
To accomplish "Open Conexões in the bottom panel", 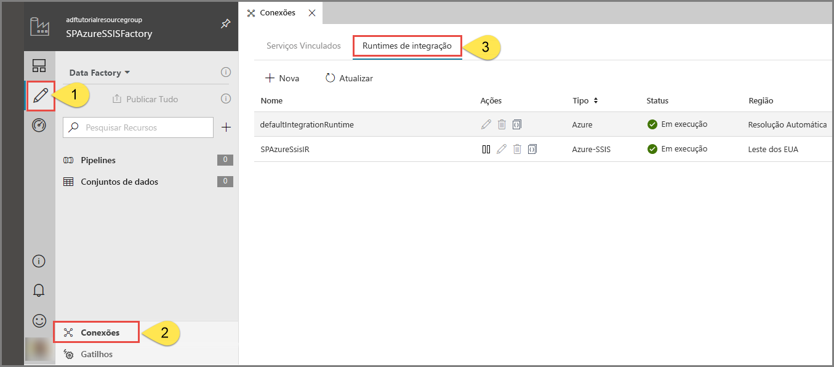I will (x=96, y=333).
